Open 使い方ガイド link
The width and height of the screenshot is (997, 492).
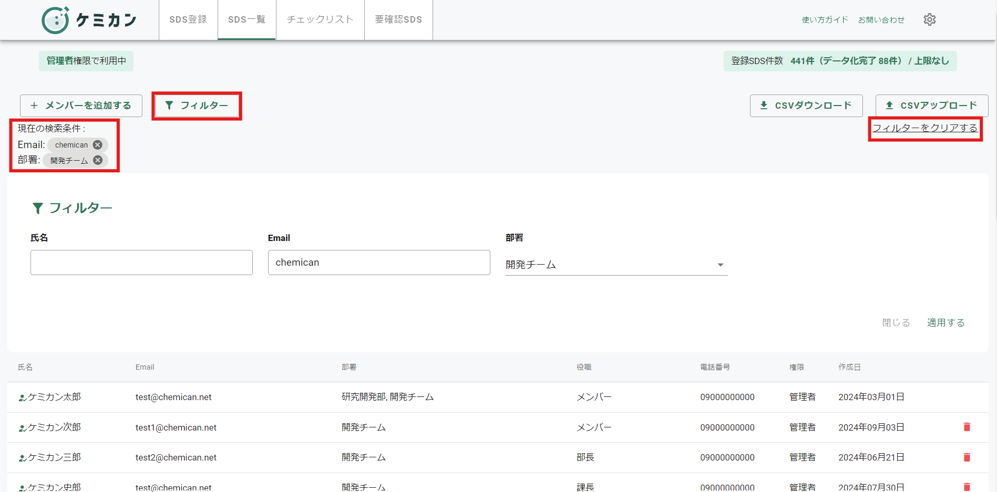tap(825, 19)
